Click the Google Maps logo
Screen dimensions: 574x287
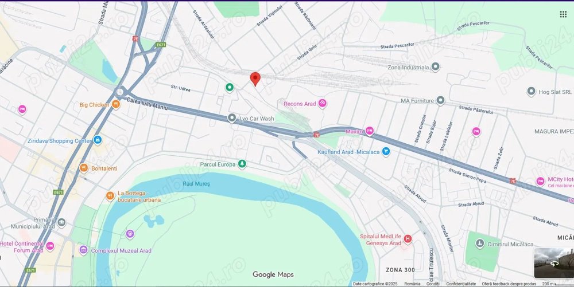tap(273, 274)
